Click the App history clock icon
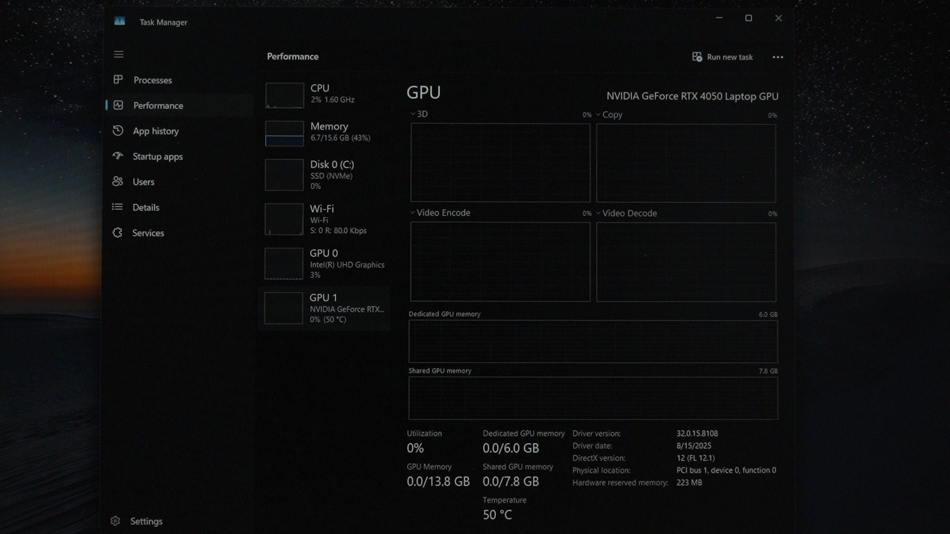Screen dimensions: 950x534 (118, 131)
